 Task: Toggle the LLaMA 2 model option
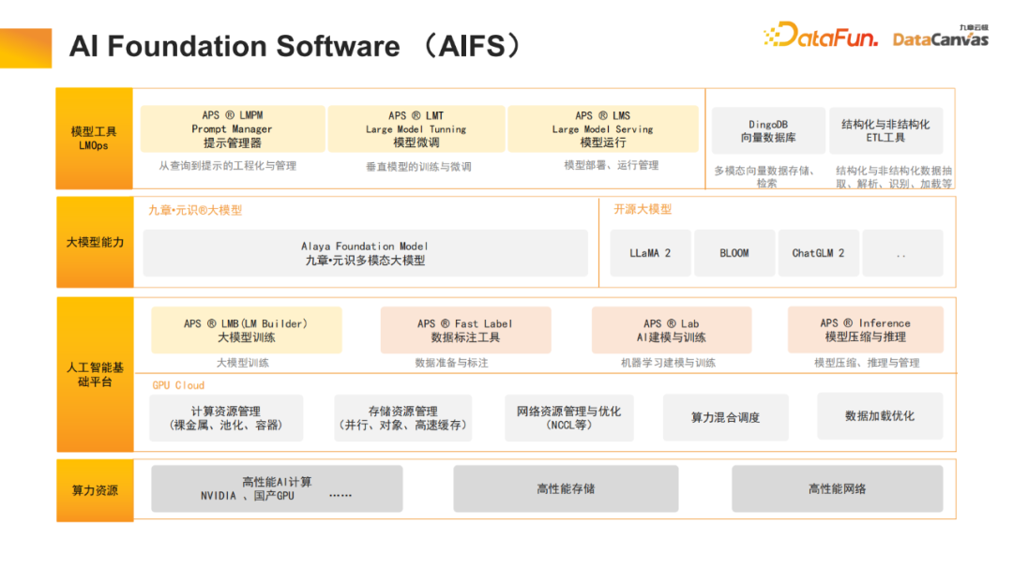point(650,252)
